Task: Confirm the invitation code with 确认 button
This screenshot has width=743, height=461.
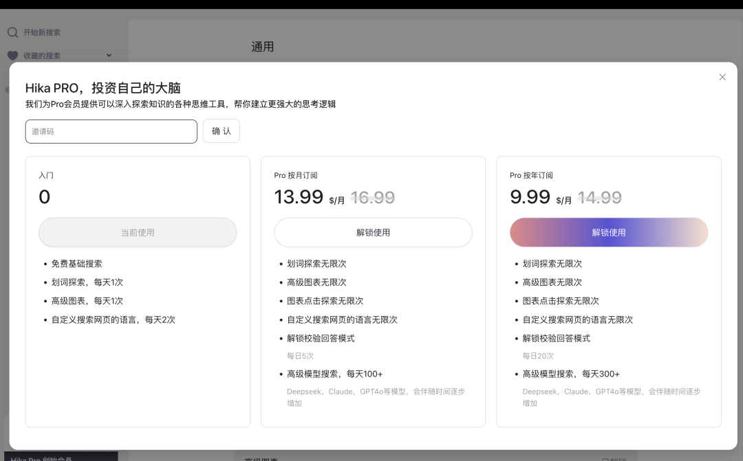Action: (222, 131)
